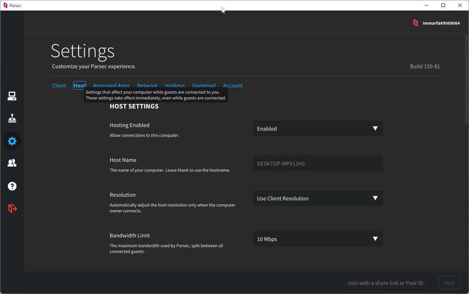
Task: Switch to the Account tab
Action: pos(233,86)
